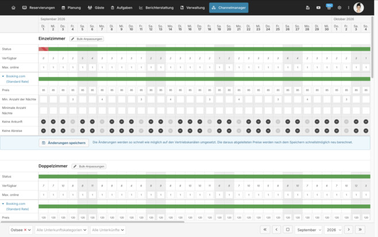Click the Doppelzimmer section heading
The image size is (378, 237).
click(x=53, y=166)
